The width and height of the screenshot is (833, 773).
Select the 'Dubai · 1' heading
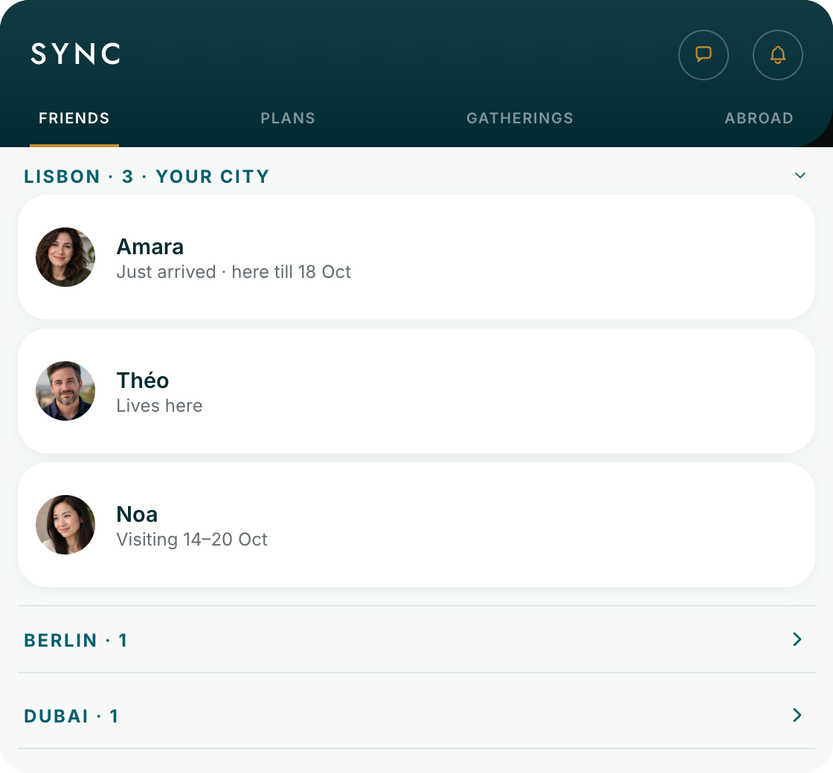point(71,717)
